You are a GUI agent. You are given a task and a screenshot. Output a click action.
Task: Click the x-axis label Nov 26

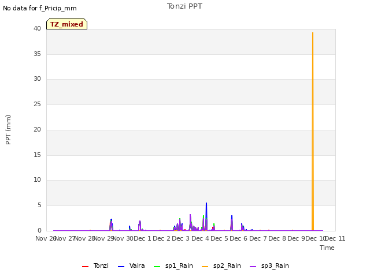45,238
